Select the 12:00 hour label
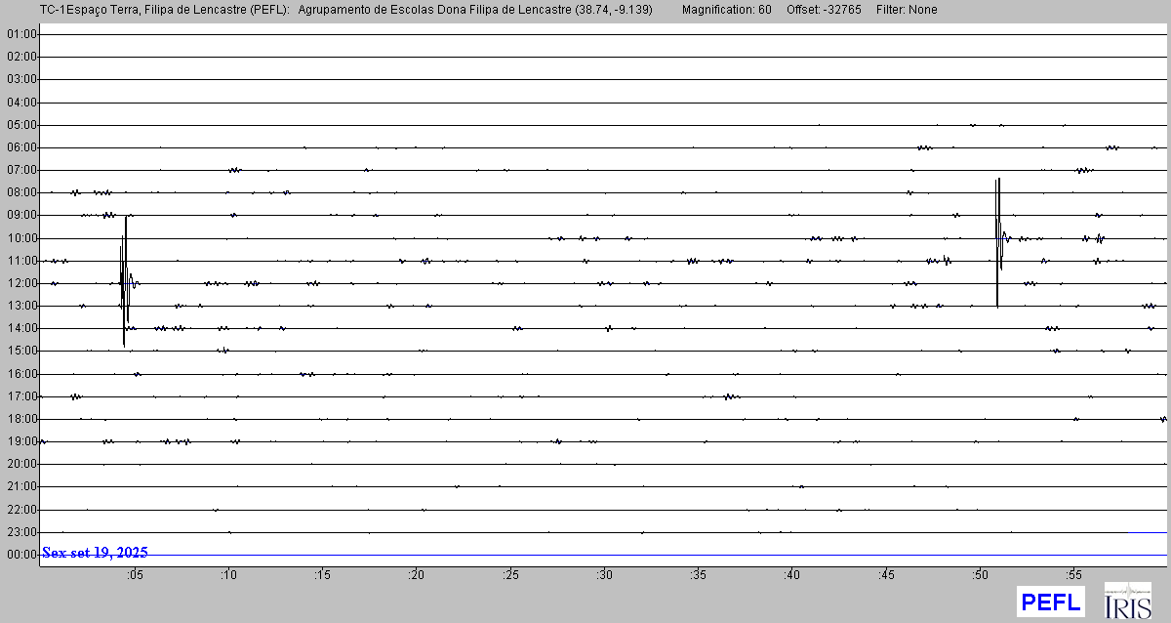 [x=20, y=283]
